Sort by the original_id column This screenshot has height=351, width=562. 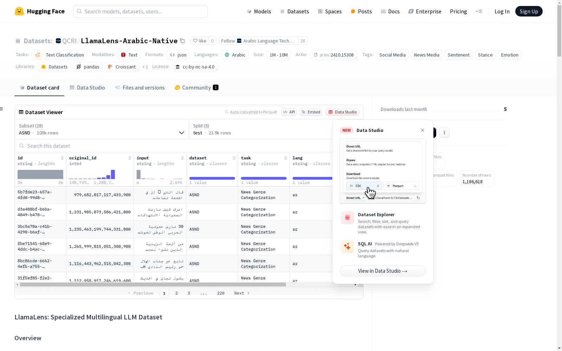tap(130, 158)
